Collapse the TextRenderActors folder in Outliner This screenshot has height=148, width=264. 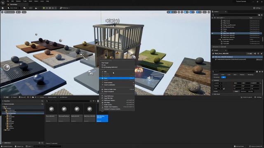tap(219, 39)
